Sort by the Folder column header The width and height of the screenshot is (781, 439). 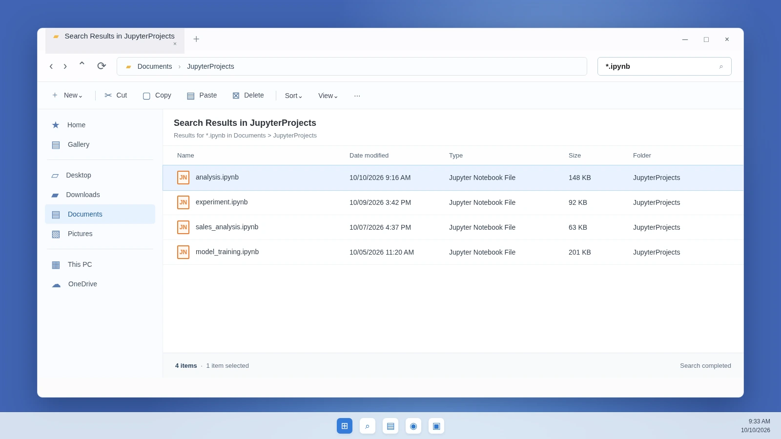(642, 156)
